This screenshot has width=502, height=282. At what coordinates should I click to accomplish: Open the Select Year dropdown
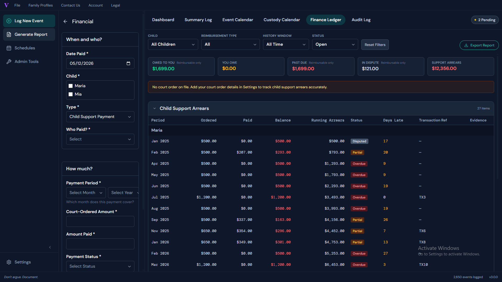point(124,193)
